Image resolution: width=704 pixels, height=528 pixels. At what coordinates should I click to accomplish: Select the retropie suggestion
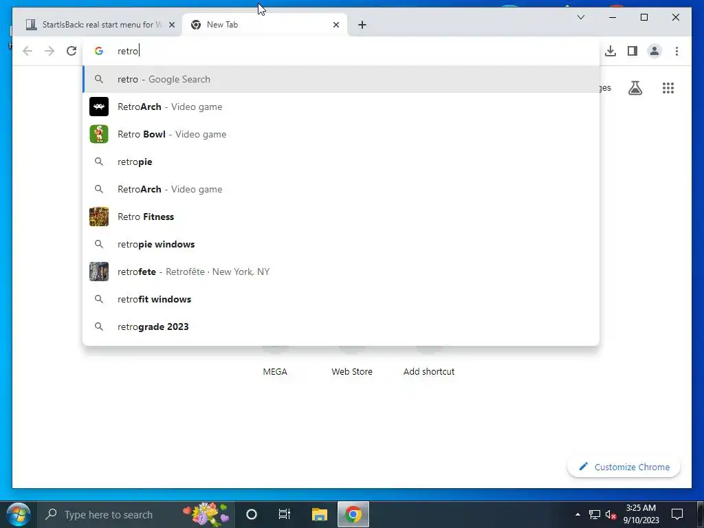pyautogui.click(x=341, y=162)
